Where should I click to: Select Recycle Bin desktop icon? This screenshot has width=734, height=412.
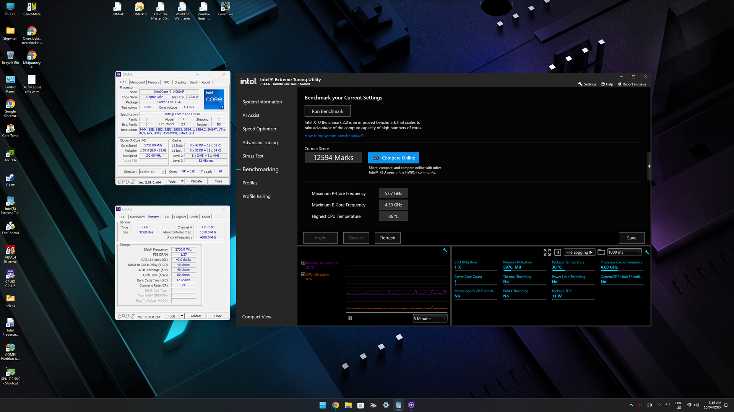(10, 58)
